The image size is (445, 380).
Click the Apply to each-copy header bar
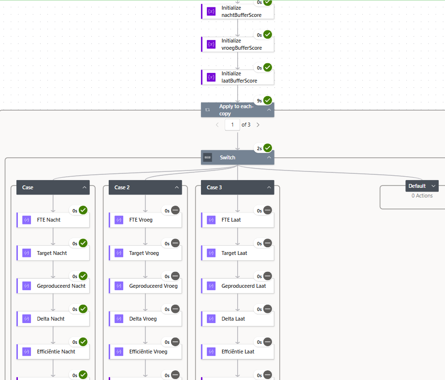237,110
